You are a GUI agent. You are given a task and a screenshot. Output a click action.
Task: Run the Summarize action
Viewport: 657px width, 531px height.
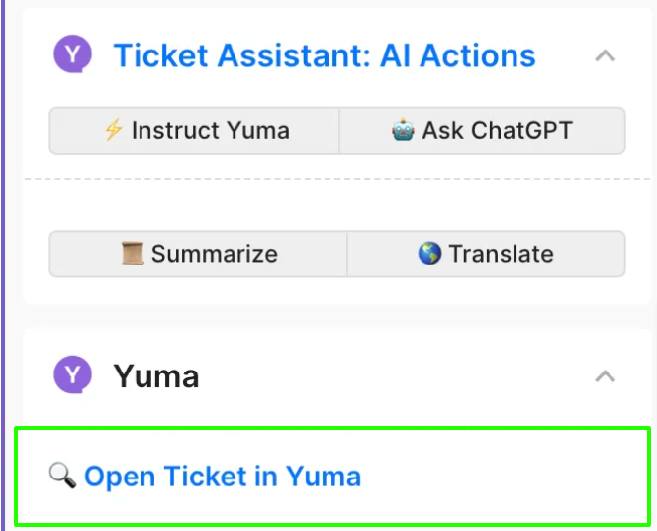coord(198,254)
